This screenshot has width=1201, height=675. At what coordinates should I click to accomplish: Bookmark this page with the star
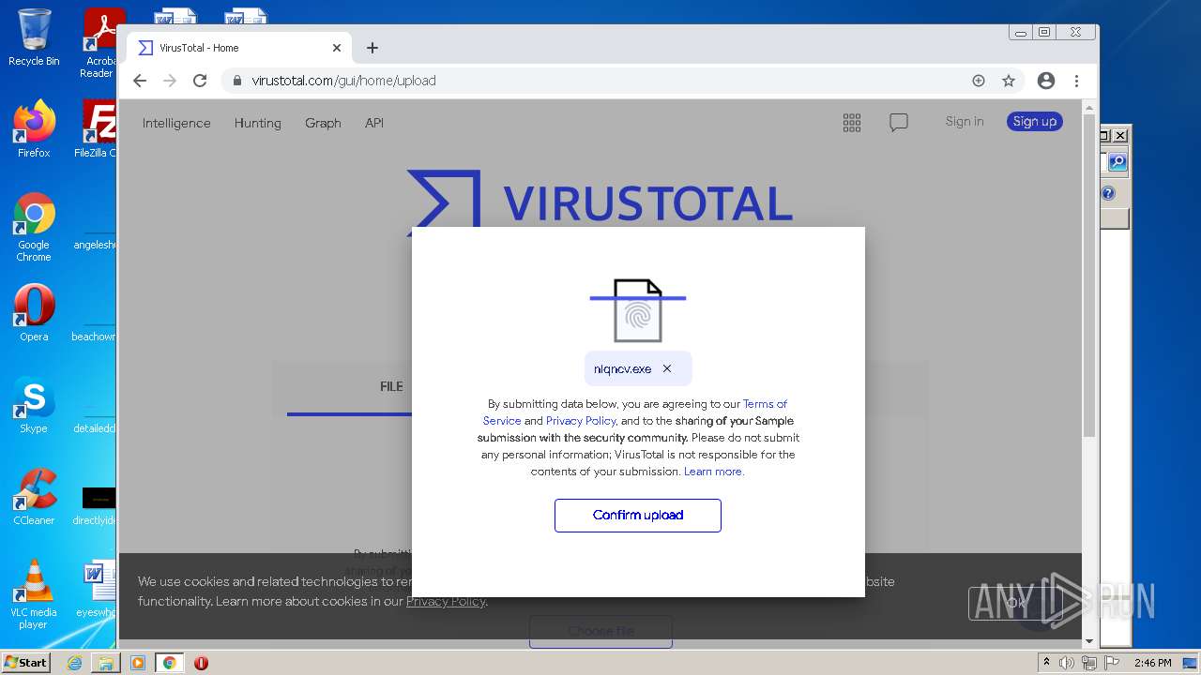coord(1009,81)
